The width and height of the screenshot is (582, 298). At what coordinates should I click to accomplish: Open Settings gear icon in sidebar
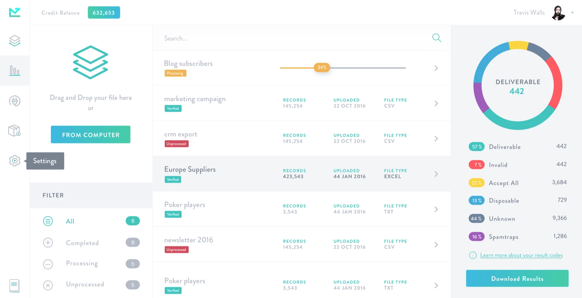[x=15, y=161]
